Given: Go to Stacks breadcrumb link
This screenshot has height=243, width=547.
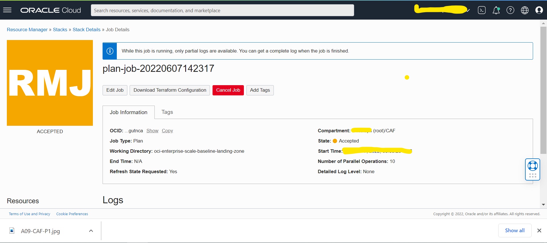Looking at the screenshot, I should click(60, 30).
